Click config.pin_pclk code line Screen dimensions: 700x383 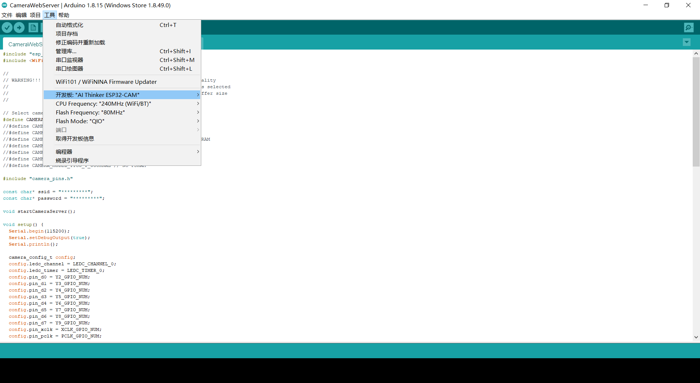[55, 336]
